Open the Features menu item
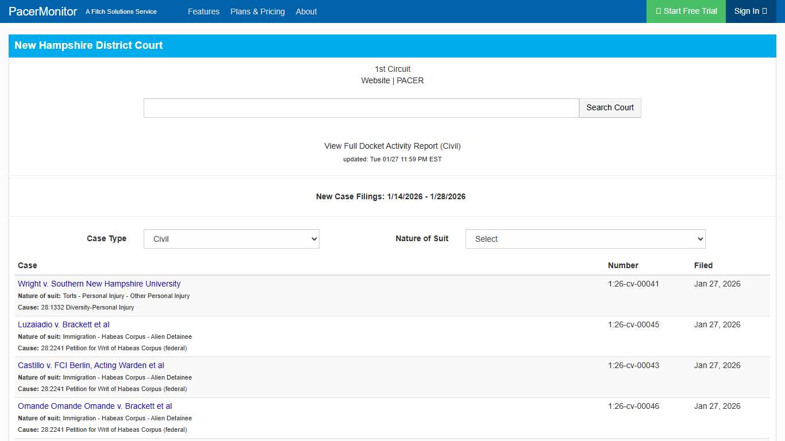The width and height of the screenshot is (785, 441). click(x=204, y=11)
